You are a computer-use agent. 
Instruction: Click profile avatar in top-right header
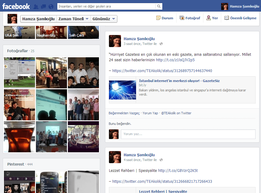pos(224,7)
